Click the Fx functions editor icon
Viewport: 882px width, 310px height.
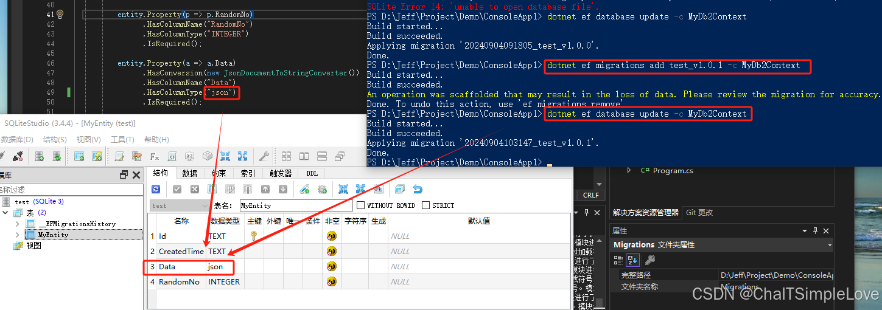(x=155, y=156)
